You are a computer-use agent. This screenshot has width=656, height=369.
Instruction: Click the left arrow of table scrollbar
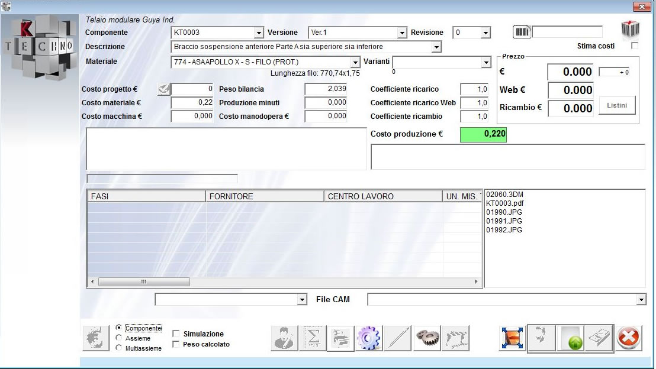pyautogui.click(x=92, y=281)
